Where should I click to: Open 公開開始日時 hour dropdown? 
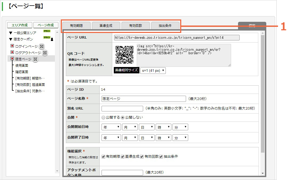pos(163,127)
